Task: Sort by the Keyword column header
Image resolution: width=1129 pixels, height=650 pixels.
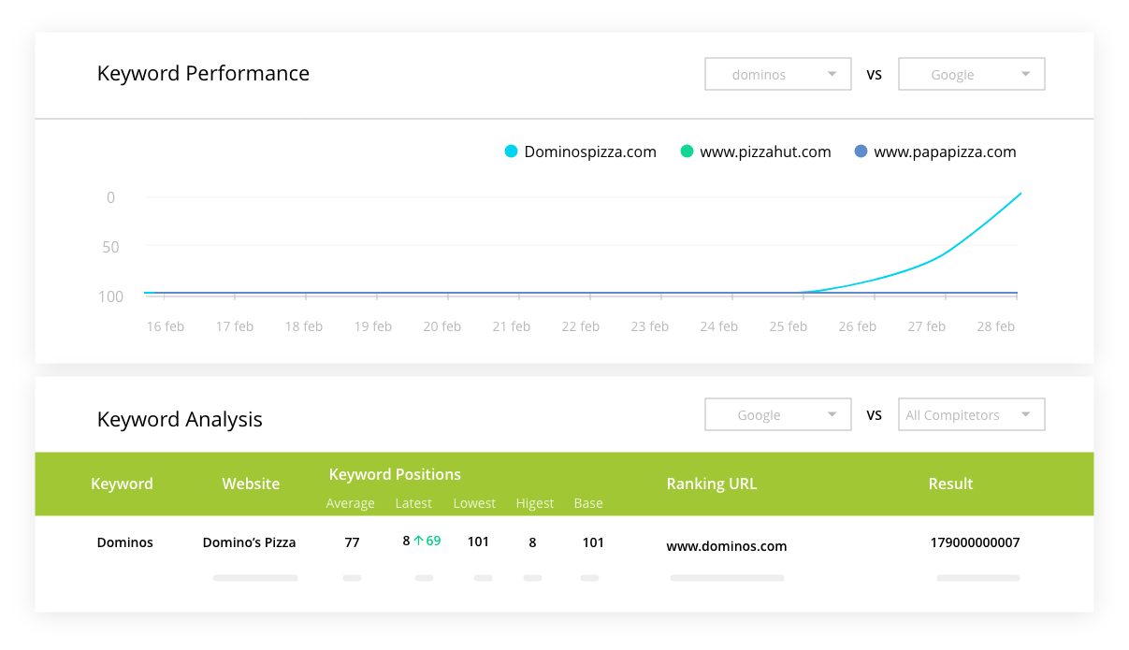Action: pos(122,484)
